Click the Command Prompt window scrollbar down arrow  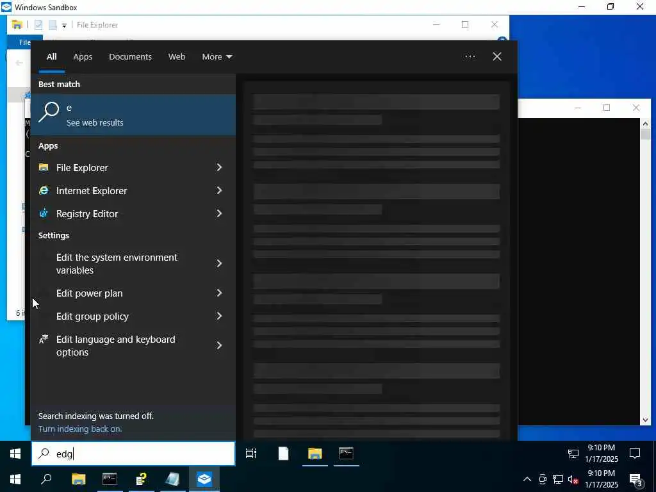tap(645, 420)
